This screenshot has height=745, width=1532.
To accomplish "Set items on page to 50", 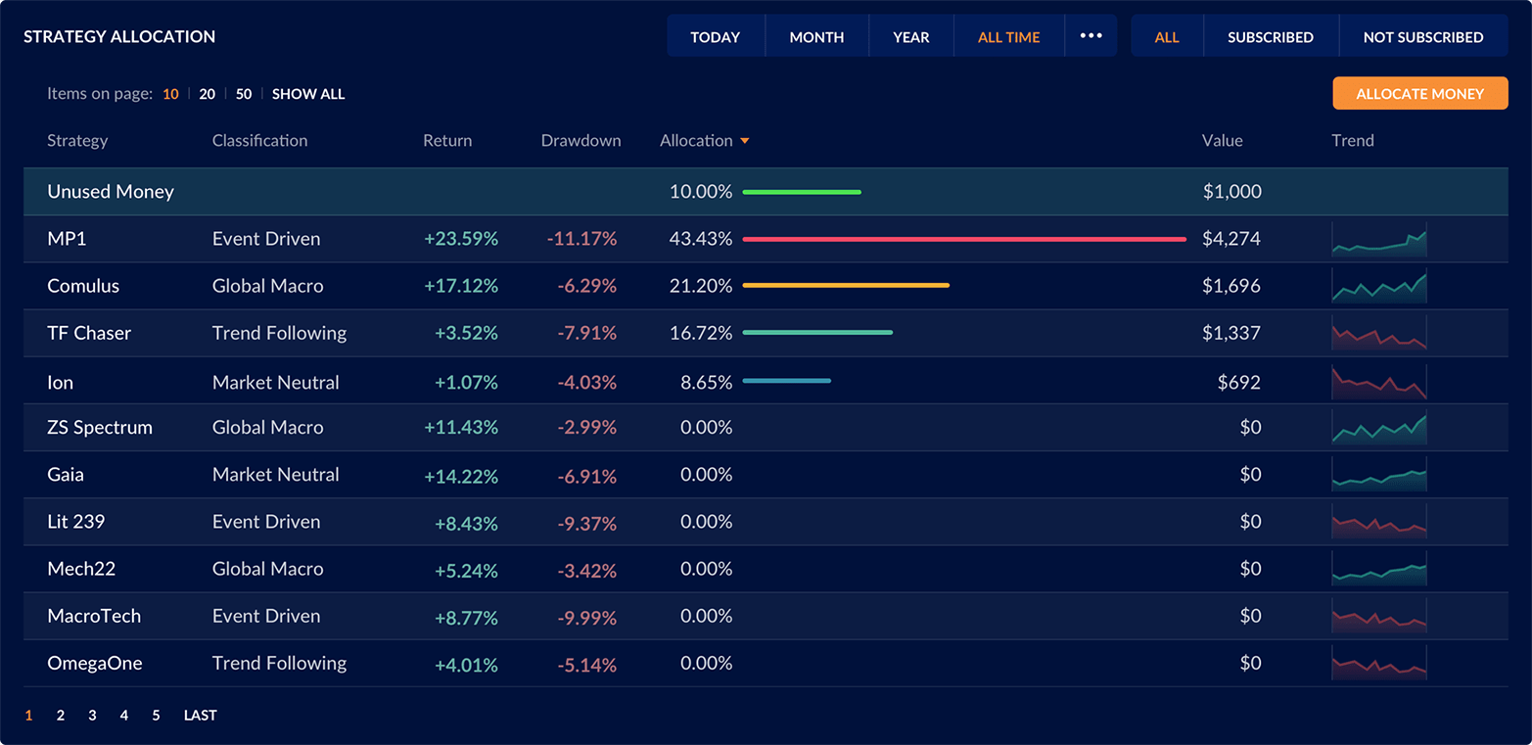I will pos(244,94).
